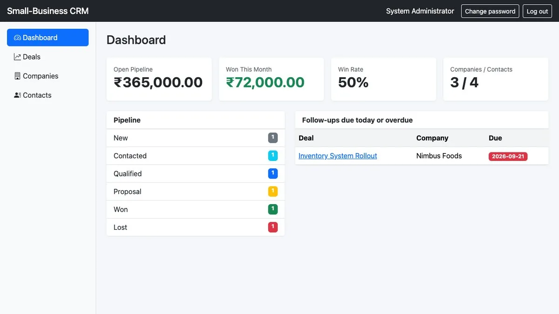
Task: Go to Deals in sidebar
Action: (48, 57)
